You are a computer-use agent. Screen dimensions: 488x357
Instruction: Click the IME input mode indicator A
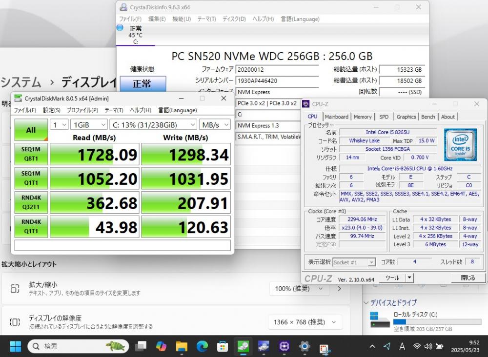tap(402, 346)
